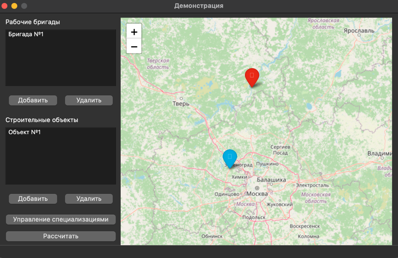Click the red map marker
The width and height of the screenshot is (398, 258).
(x=252, y=76)
